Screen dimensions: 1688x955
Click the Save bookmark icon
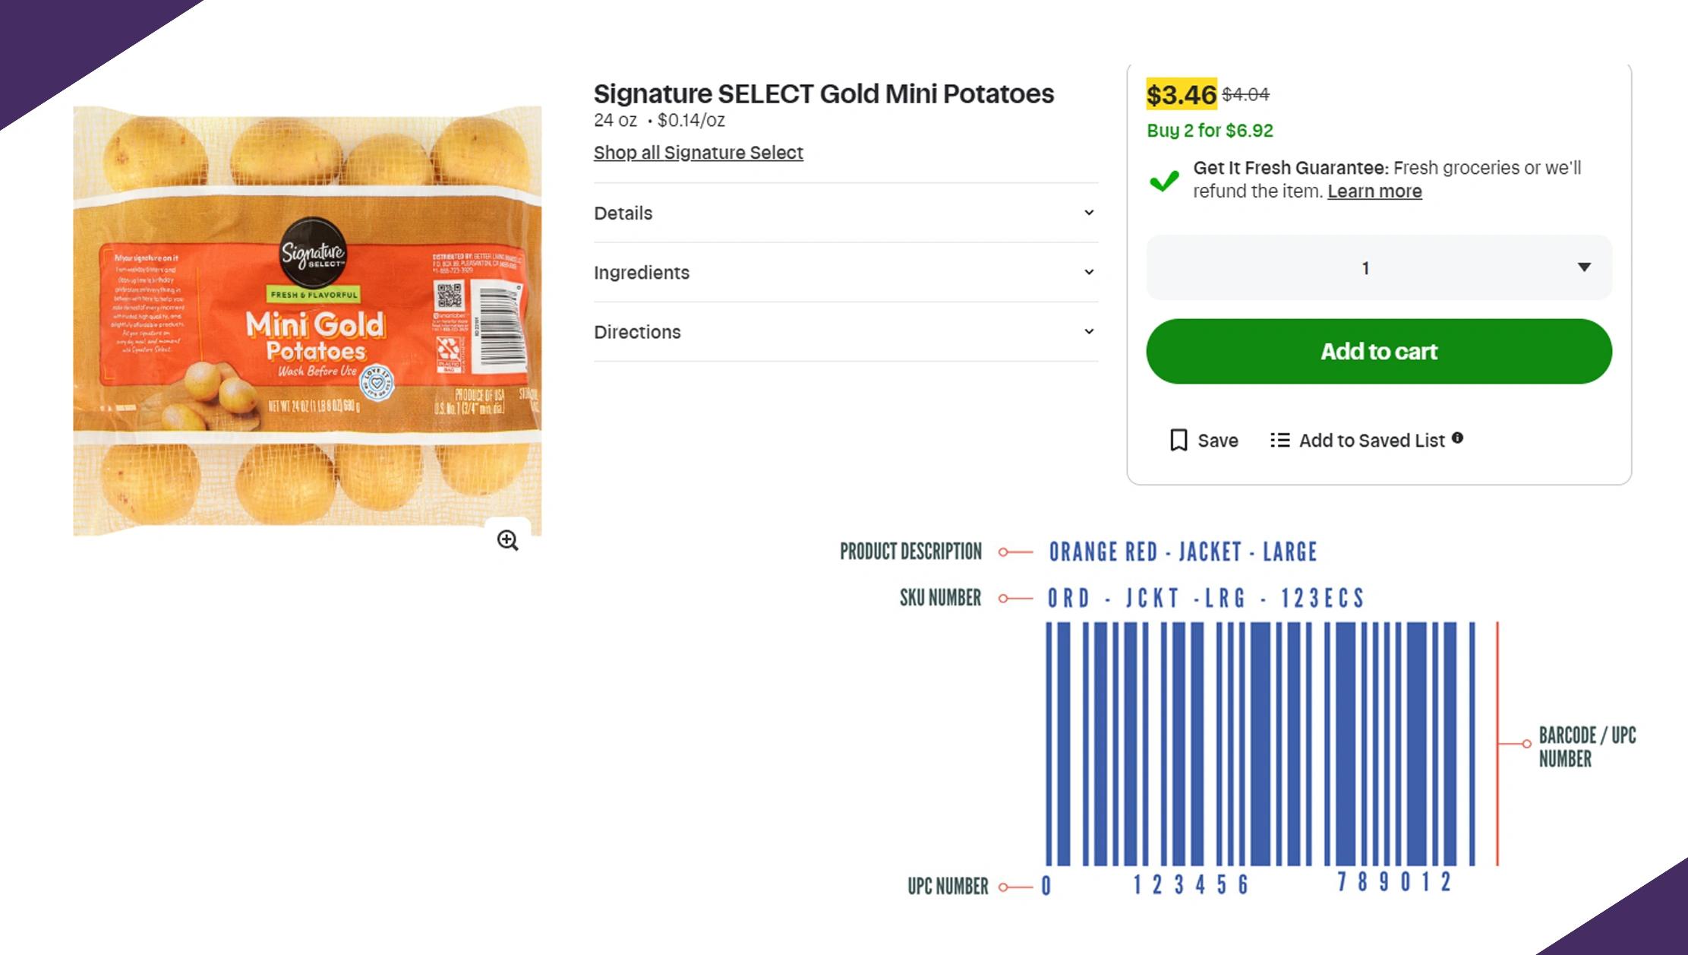coord(1178,441)
